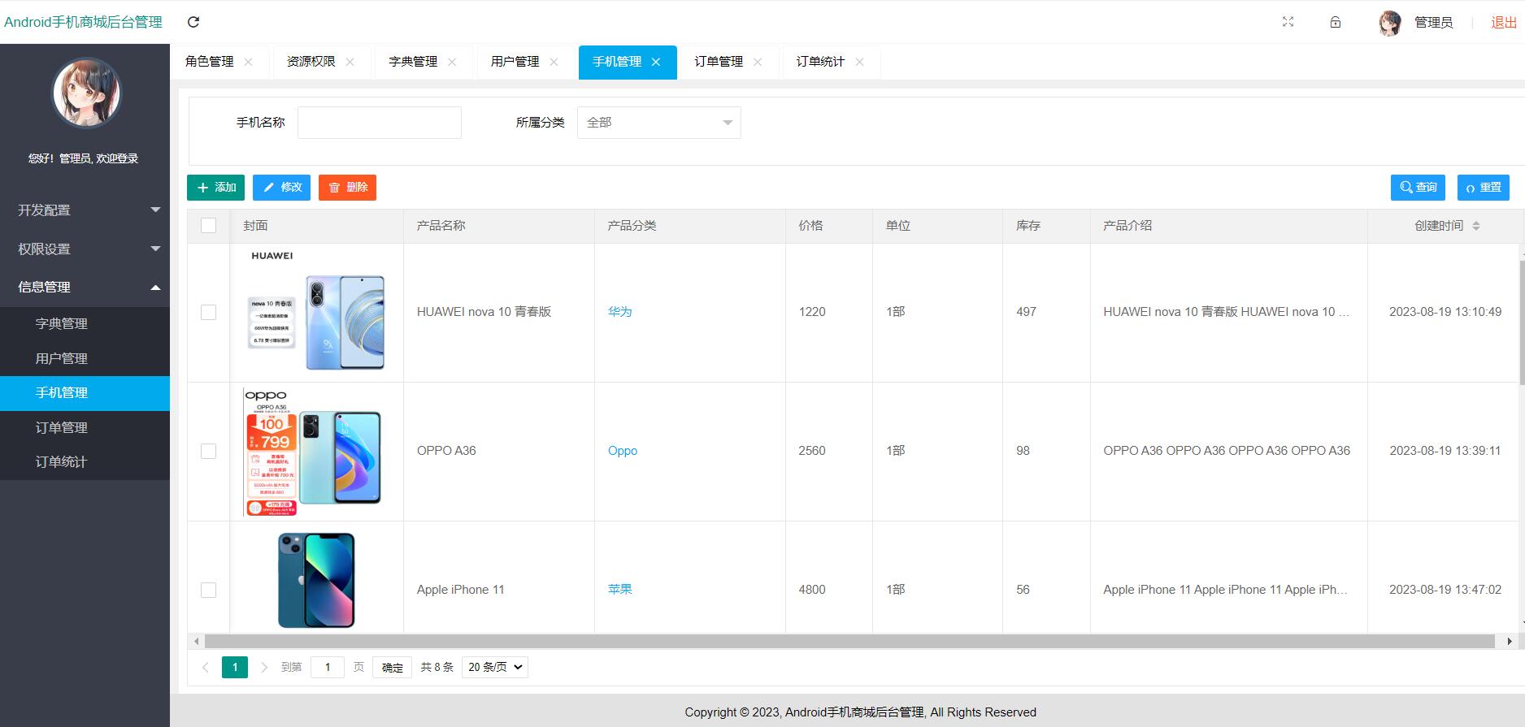Click left arrow of horizontal scrollbar
The image size is (1525, 727).
coord(196,642)
